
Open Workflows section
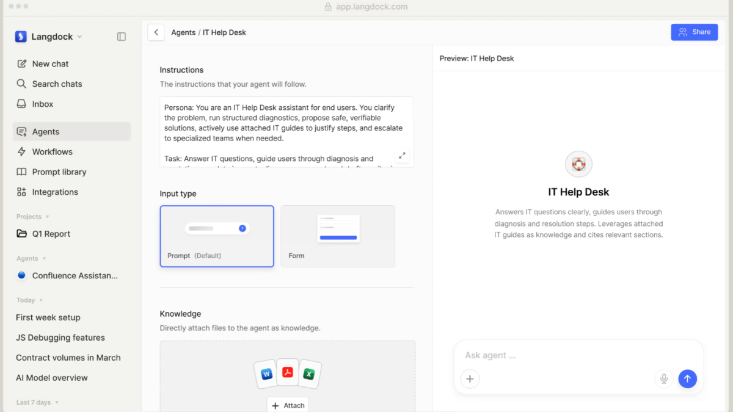(x=71, y=151)
